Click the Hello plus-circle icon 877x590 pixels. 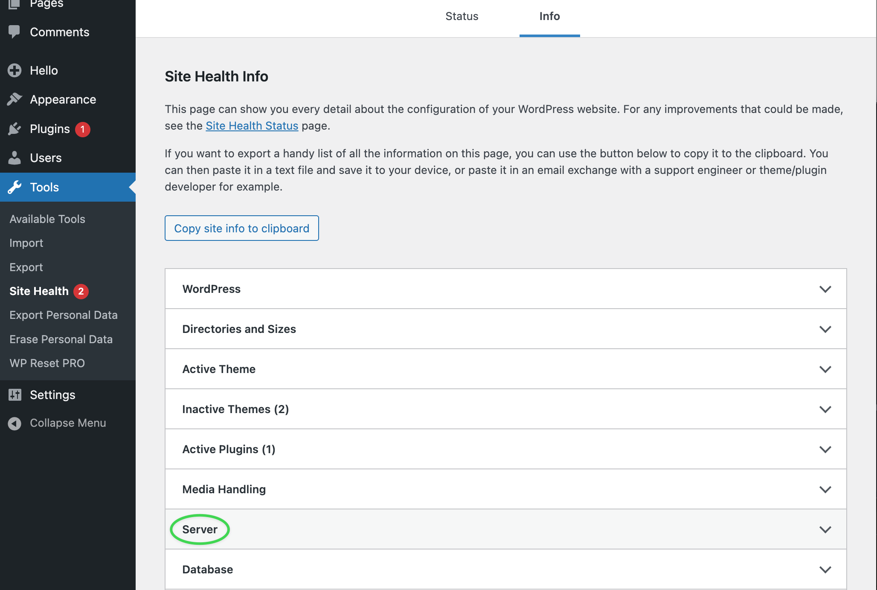pos(15,70)
